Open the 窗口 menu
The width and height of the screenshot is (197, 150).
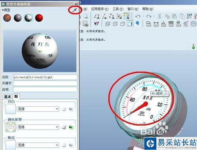click(133, 9)
